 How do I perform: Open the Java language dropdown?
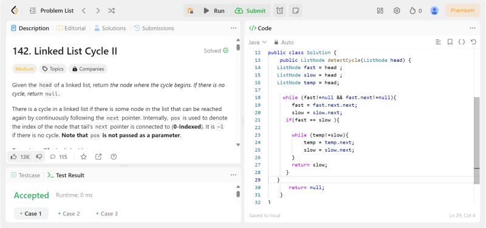pyautogui.click(x=257, y=42)
